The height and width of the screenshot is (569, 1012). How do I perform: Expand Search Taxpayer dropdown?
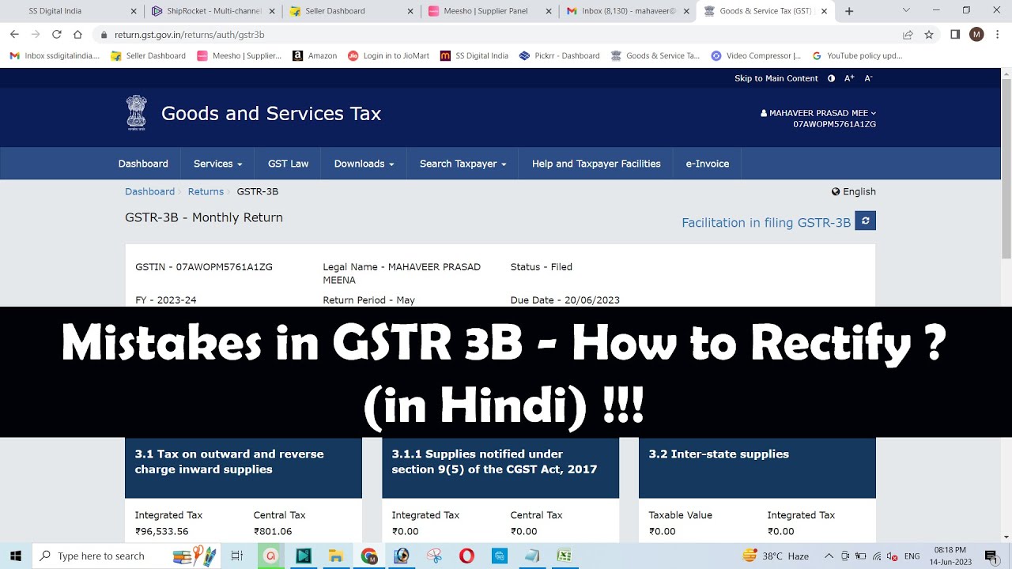tap(463, 164)
